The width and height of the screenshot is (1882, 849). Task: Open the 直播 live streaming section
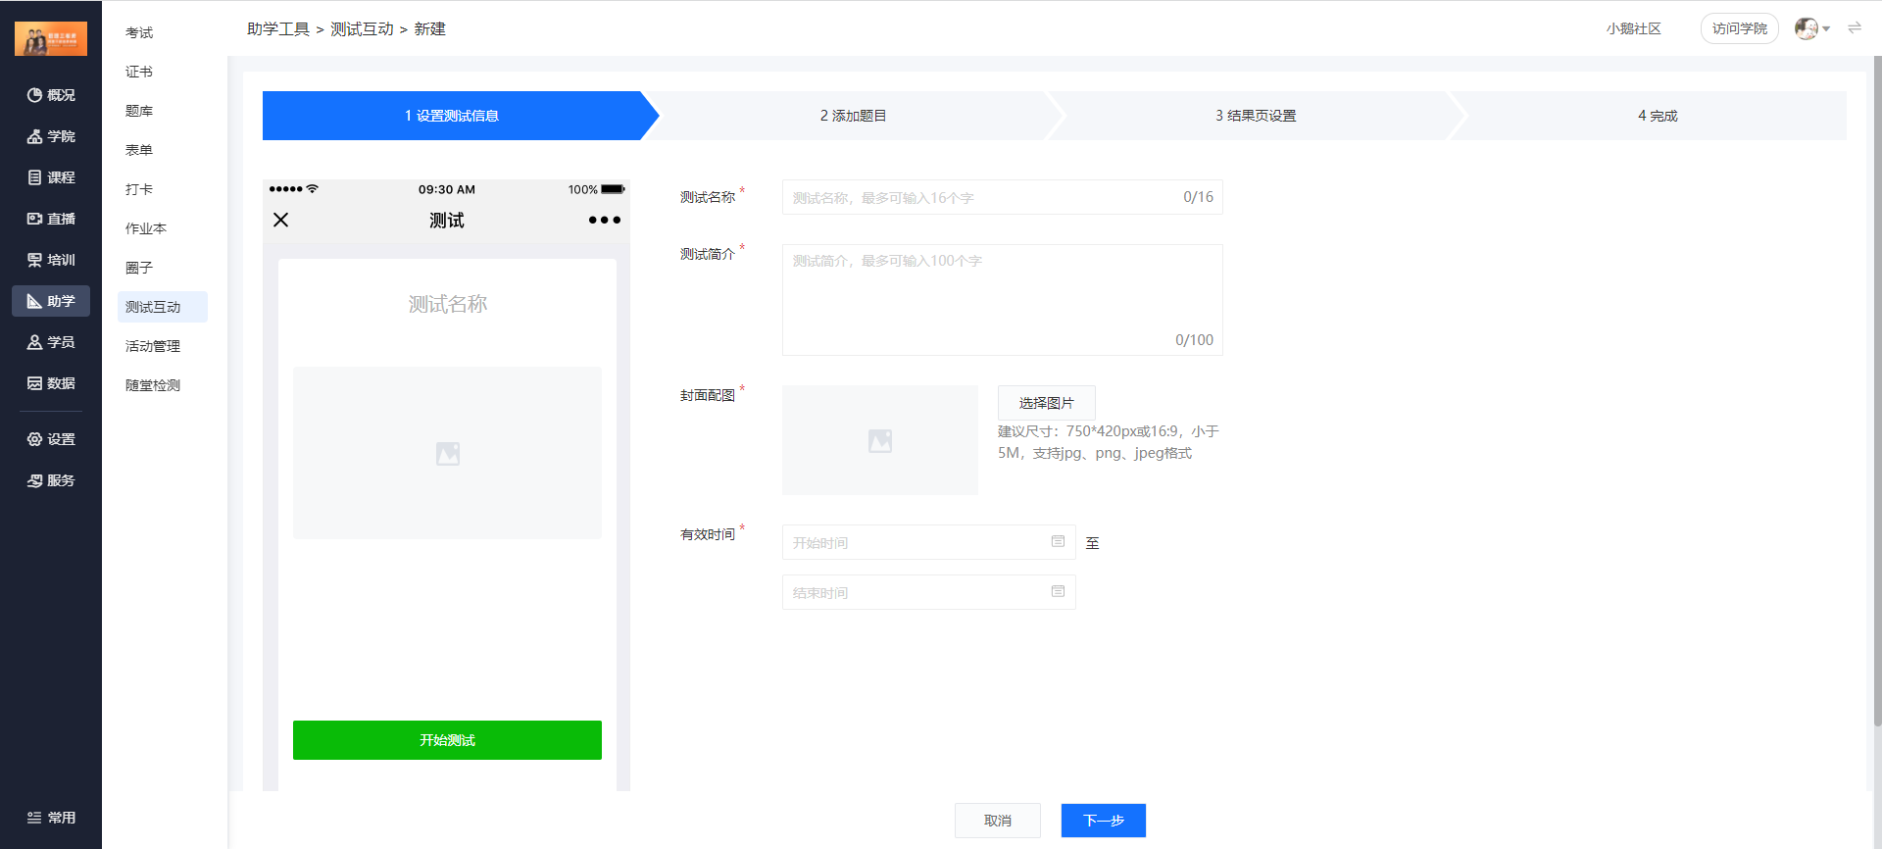pos(51,219)
